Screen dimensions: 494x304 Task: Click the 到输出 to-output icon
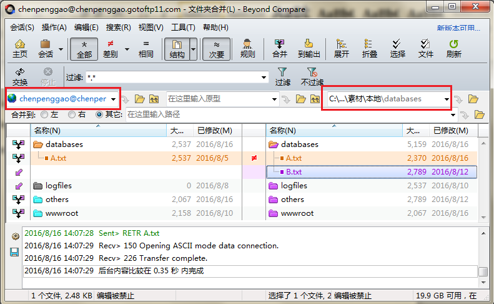coord(309,49)
